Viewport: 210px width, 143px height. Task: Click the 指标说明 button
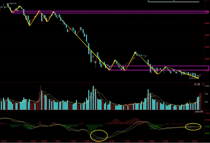[x=199, y=111]
